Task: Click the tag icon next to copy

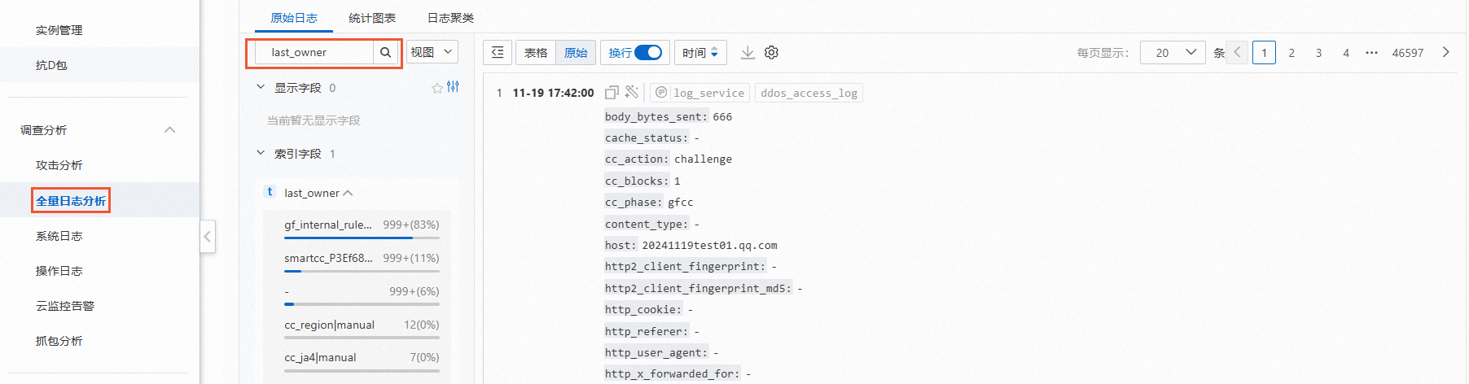Action: pyautogui.click(x=632, y=92)
